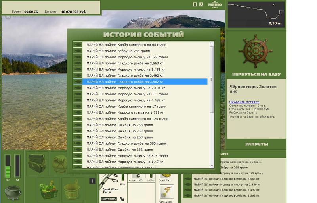Click the pause game icon
The image size is (317, 203).
point(195,4)
